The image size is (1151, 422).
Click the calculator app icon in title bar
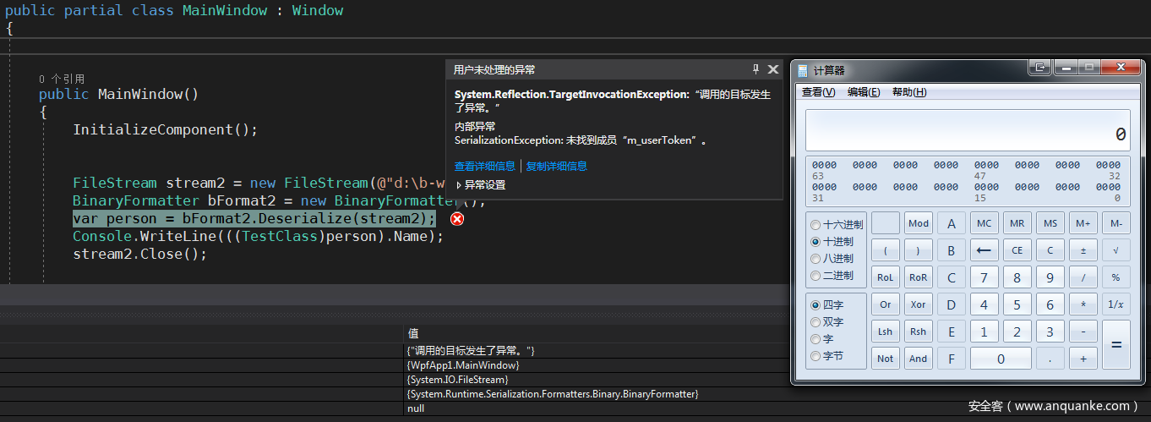[802, 70]
